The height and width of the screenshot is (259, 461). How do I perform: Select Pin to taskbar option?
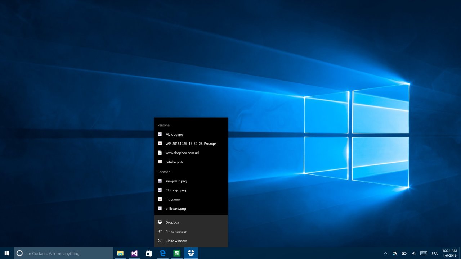click(x=176, y=232)
